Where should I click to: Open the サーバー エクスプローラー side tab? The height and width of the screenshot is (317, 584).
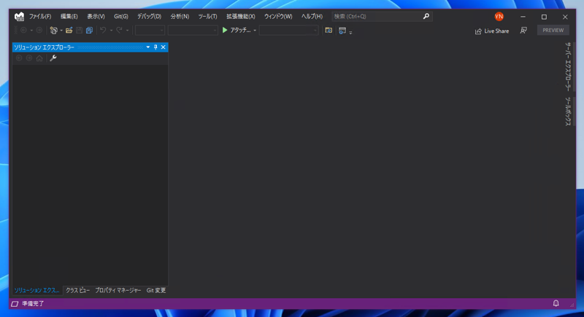click(x=568, y=67)
